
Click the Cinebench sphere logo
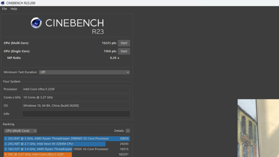[36, 23]
